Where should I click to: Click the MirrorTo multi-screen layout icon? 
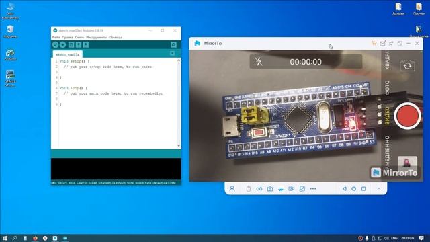[x=302, y=189]
